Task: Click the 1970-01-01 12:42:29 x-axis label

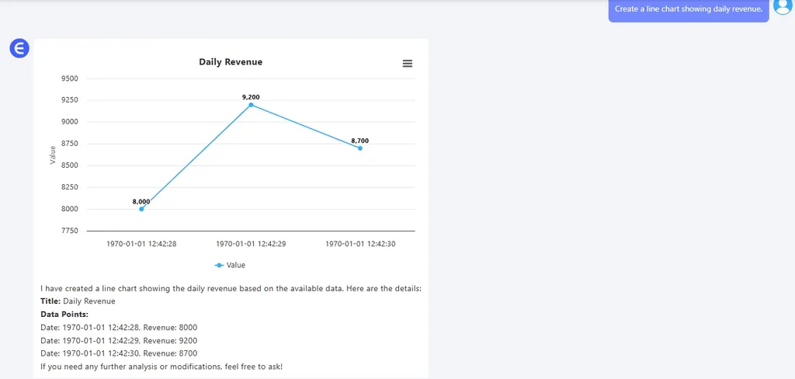Action: point(251,244)
